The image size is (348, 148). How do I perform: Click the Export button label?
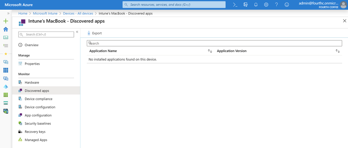coord(97,33)
